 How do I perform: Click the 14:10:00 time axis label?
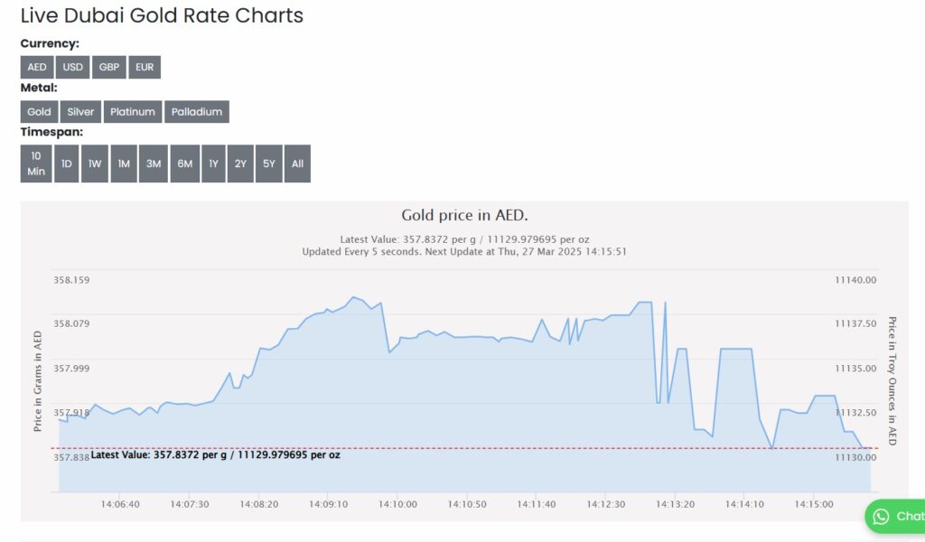[x=397, y=504]
